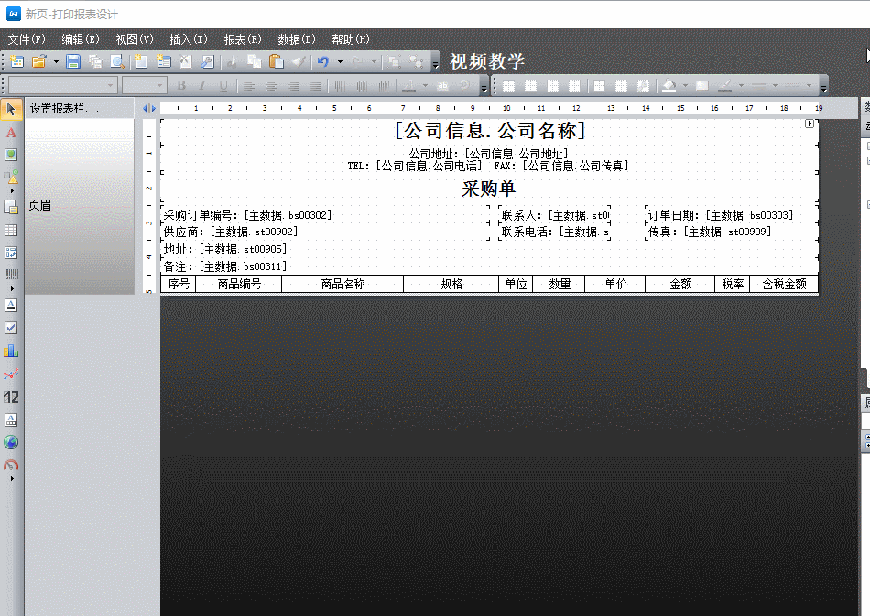Open the 视频教学 link
This screenshot has width=870, height=616.
tap(487, 61)
